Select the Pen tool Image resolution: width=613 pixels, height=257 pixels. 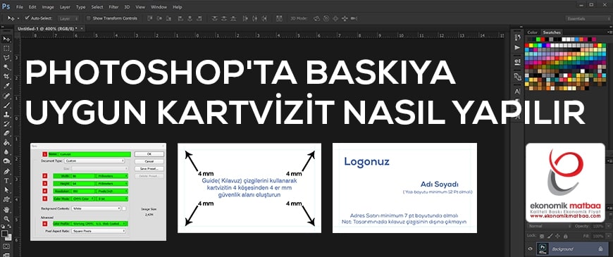tap(6, 172)
